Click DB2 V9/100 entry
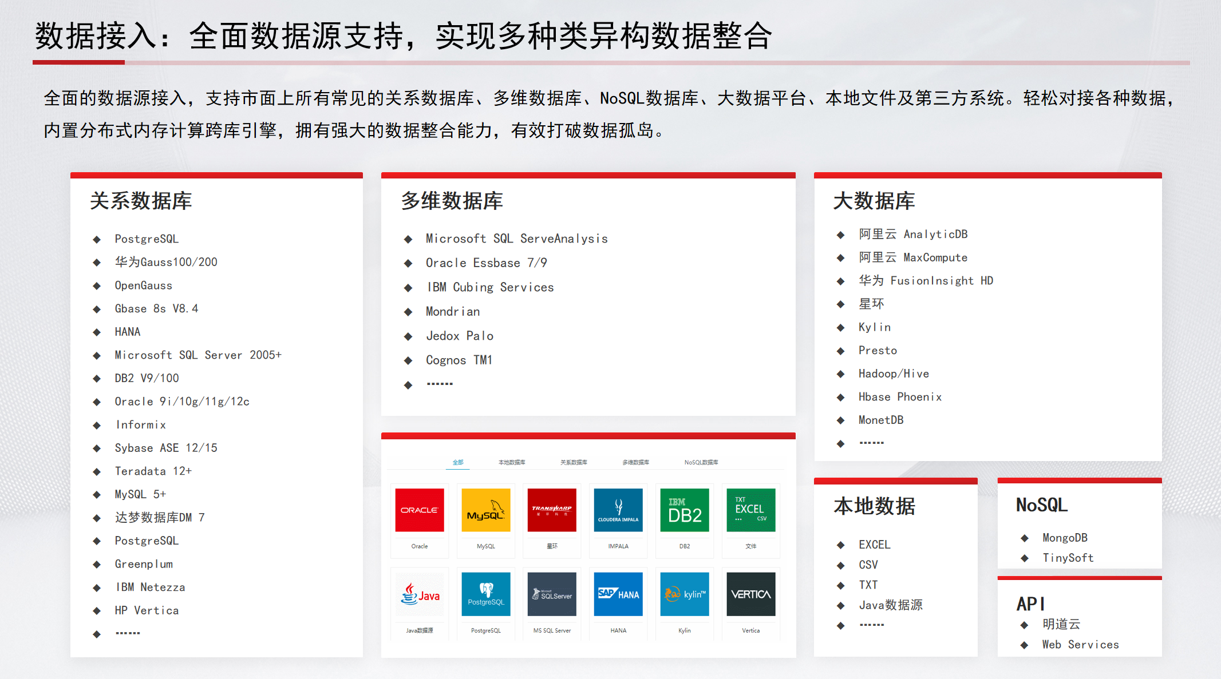The width and height of the screenshot is (1221, 679). pos(147,378)
